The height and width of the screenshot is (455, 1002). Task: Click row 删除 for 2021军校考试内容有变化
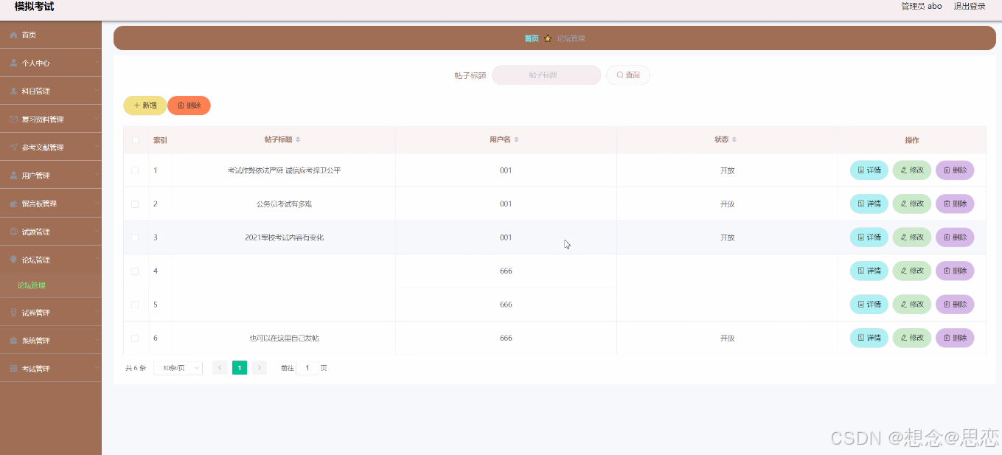[x=955, y=237]
